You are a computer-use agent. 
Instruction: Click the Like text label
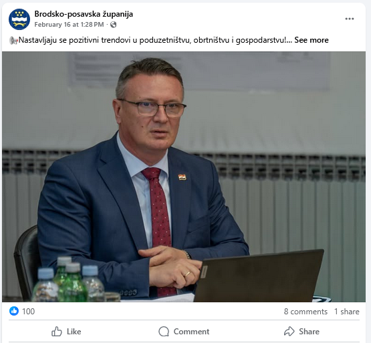click(x=74, y=332)
